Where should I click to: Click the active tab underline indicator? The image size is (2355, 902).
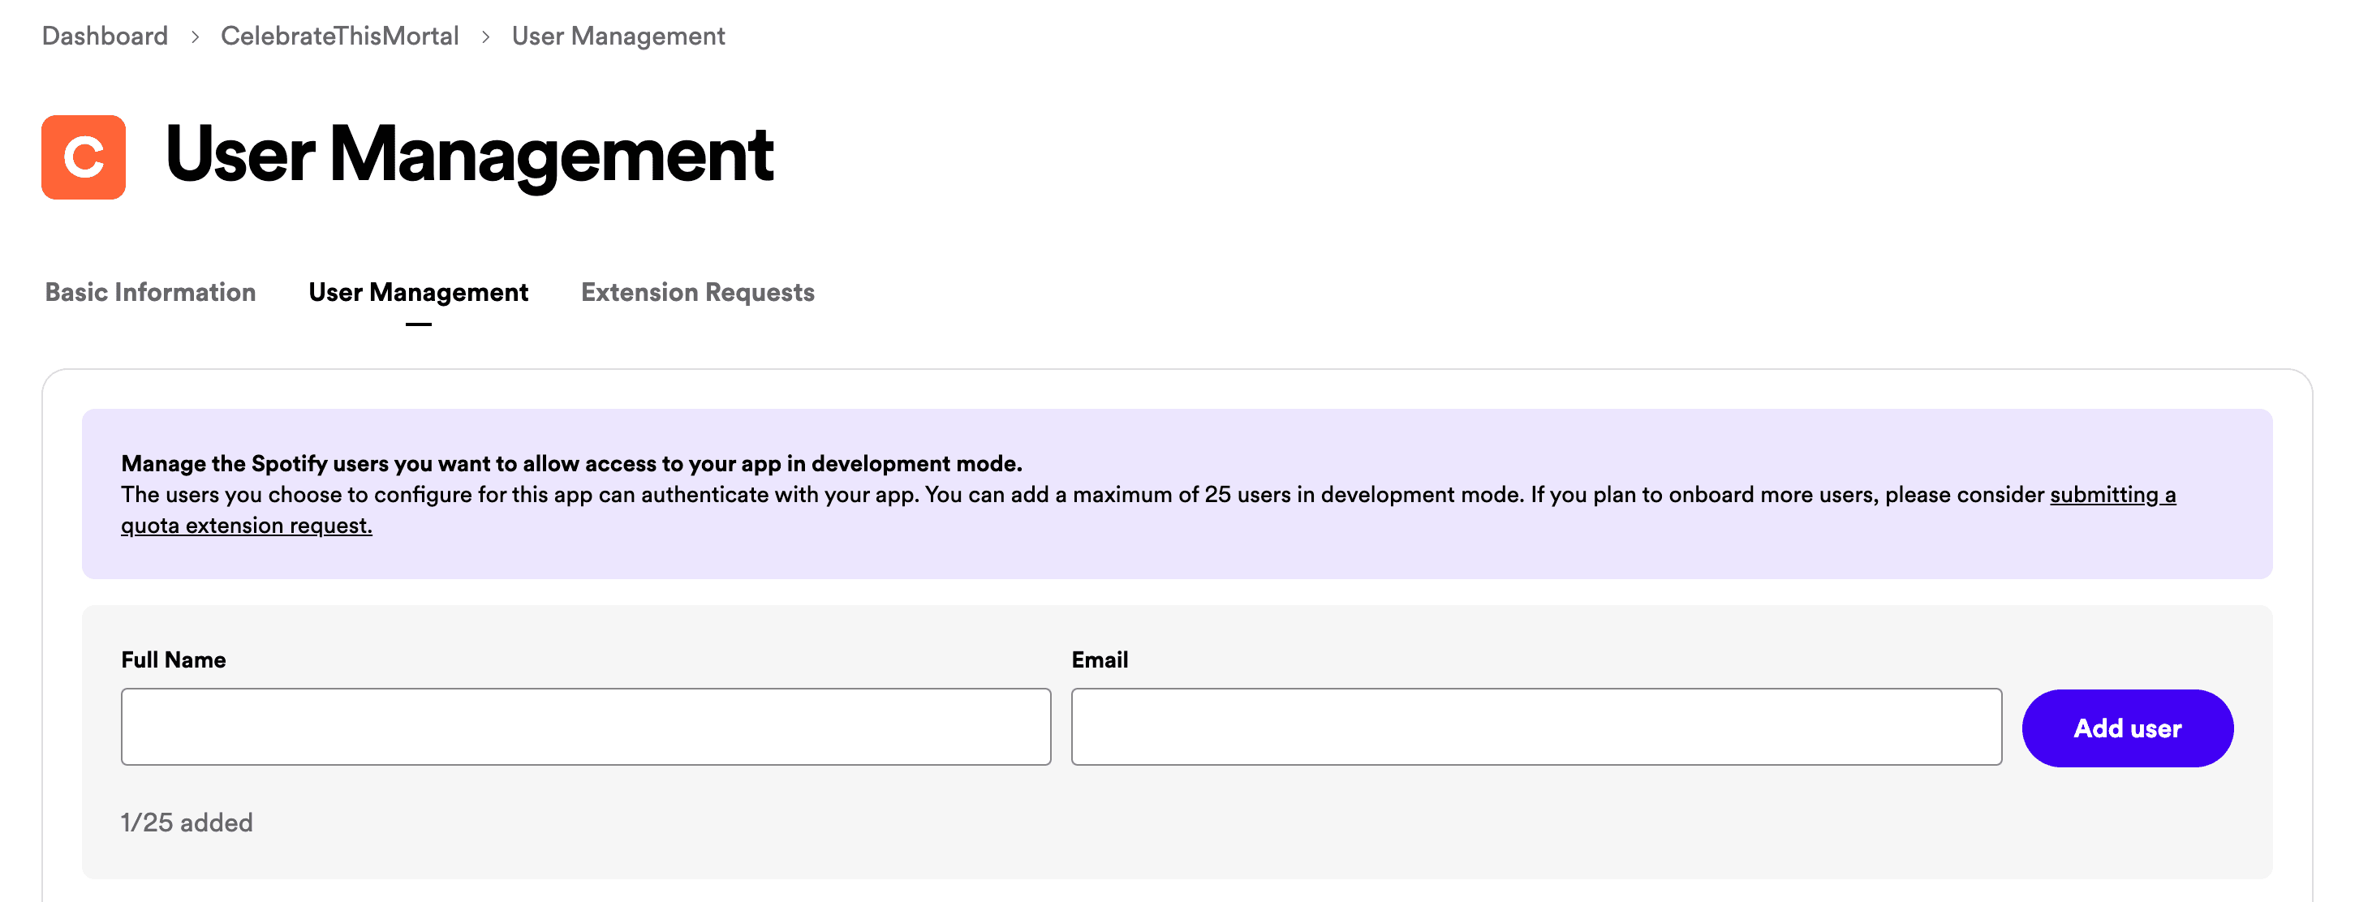(x=418, y=324)
